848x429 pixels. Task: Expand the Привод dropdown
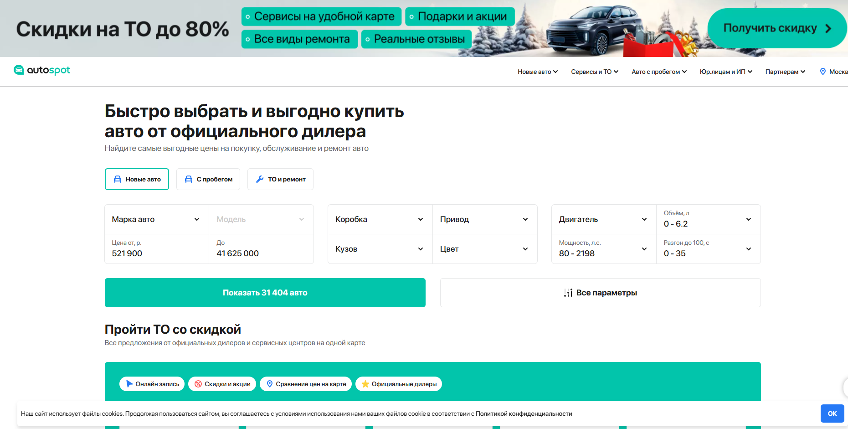[485, 219]
